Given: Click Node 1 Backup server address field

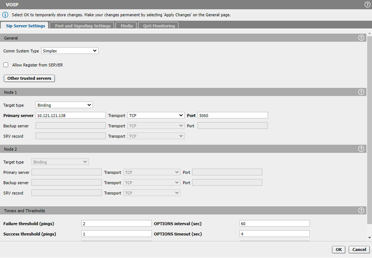Looking at the screenshot, I should [71, 126].
